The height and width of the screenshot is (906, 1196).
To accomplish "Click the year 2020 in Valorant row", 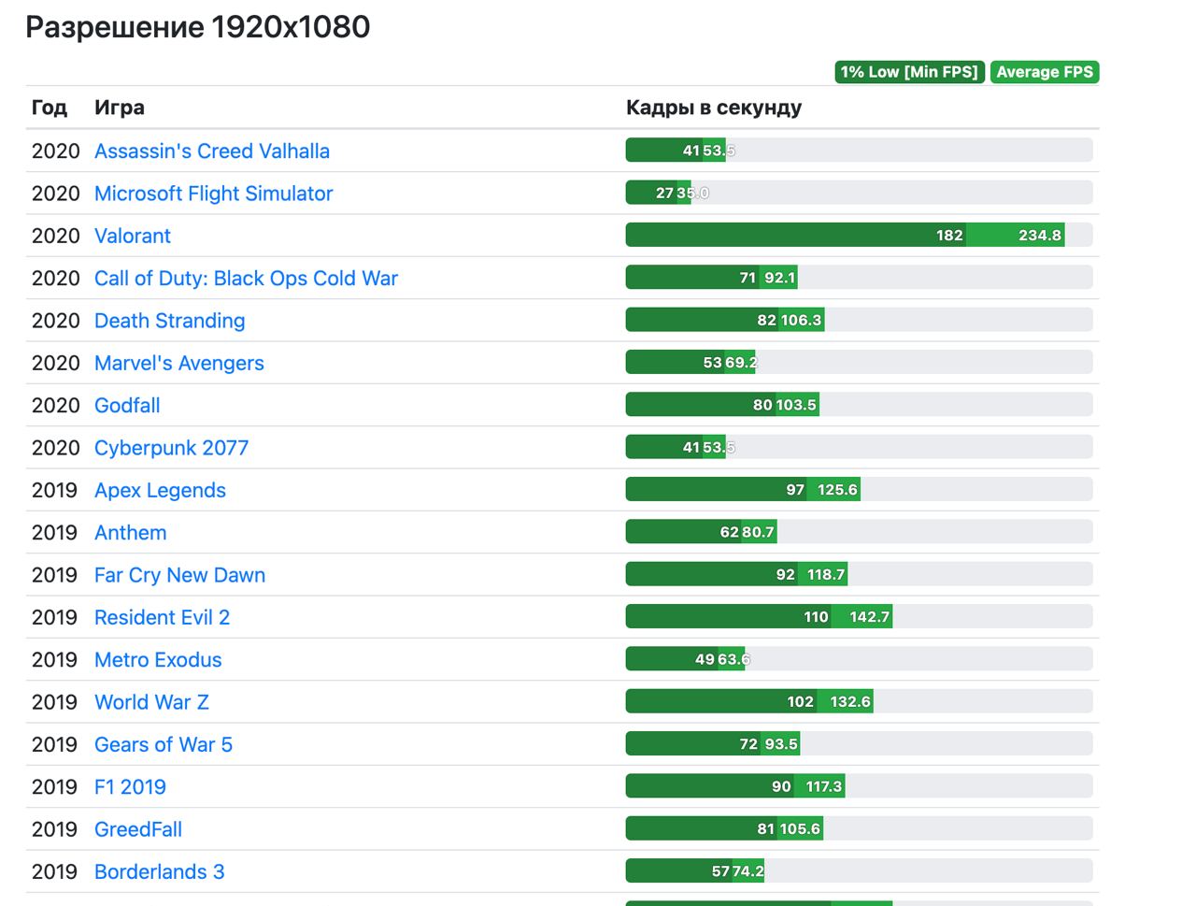I will 56,236.
